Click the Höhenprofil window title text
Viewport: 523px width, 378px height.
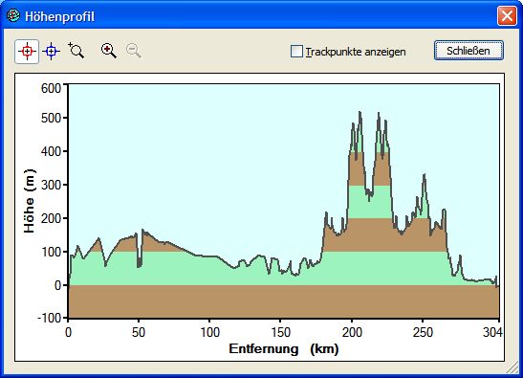(x=59, y=16)
